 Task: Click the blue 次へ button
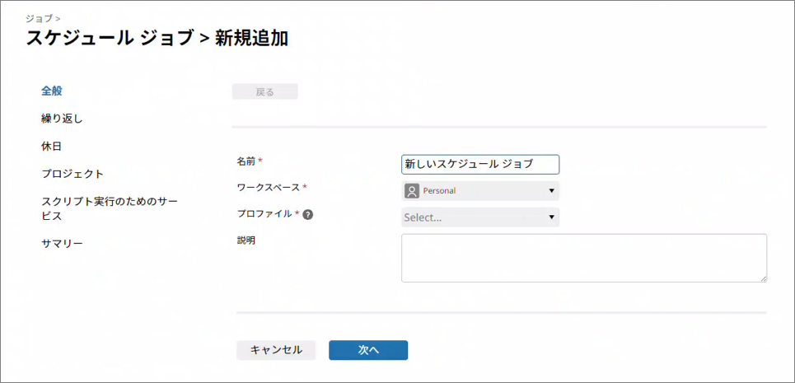pos(367,350)
